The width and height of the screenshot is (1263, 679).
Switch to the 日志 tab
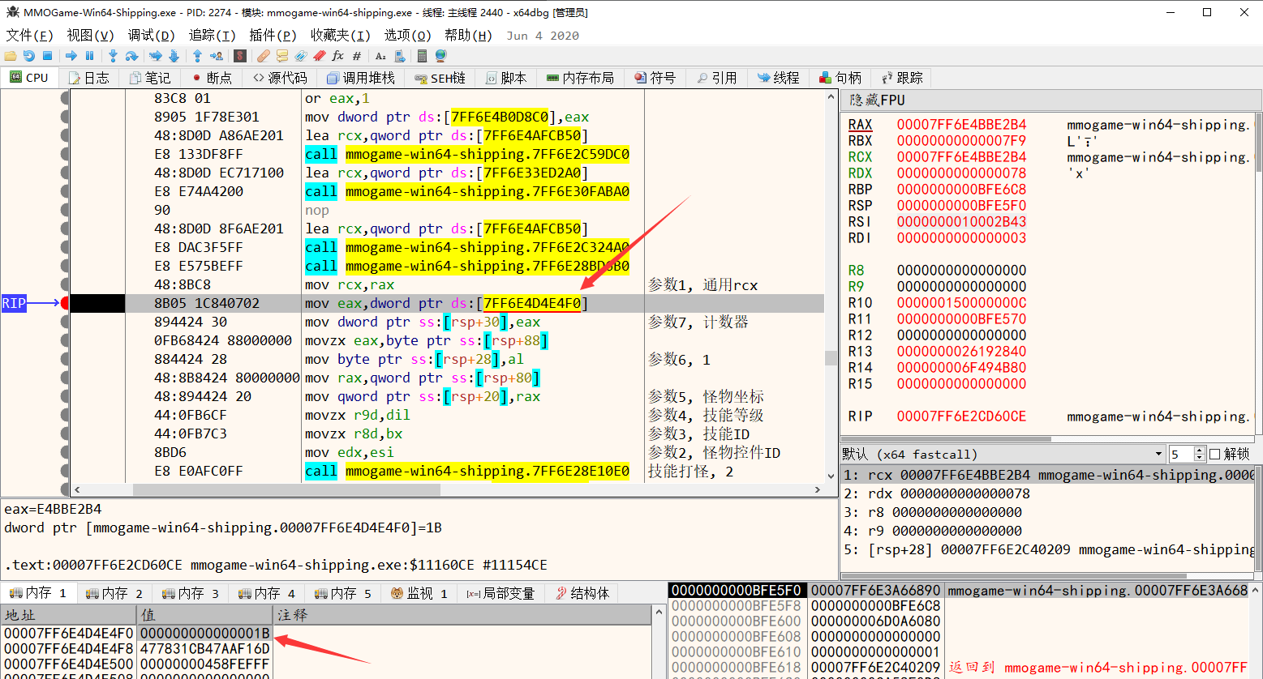tap(89, 78)
